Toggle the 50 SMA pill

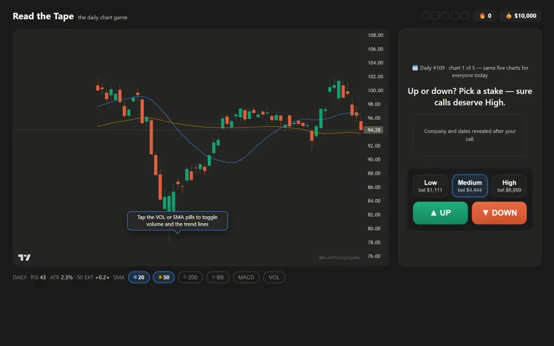(x=163, y=277)
